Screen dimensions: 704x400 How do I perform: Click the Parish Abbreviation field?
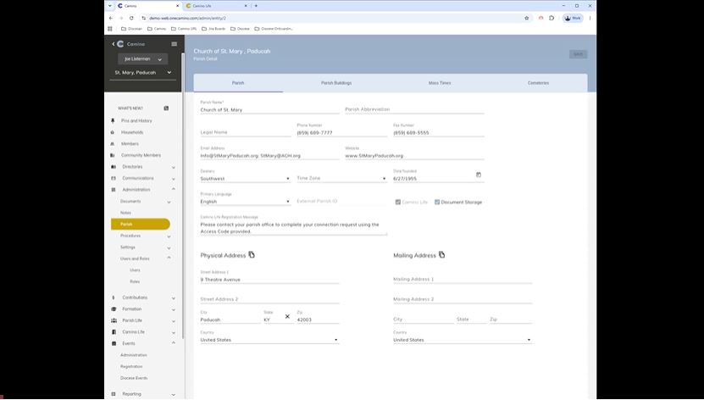pos(414,109)
